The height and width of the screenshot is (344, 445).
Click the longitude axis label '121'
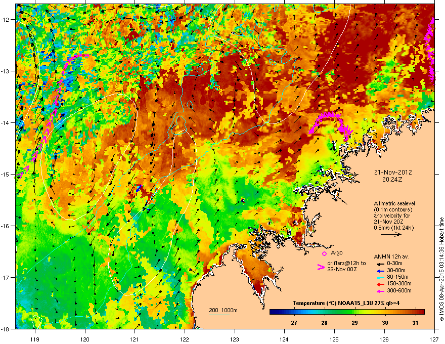tap(135, 339)
